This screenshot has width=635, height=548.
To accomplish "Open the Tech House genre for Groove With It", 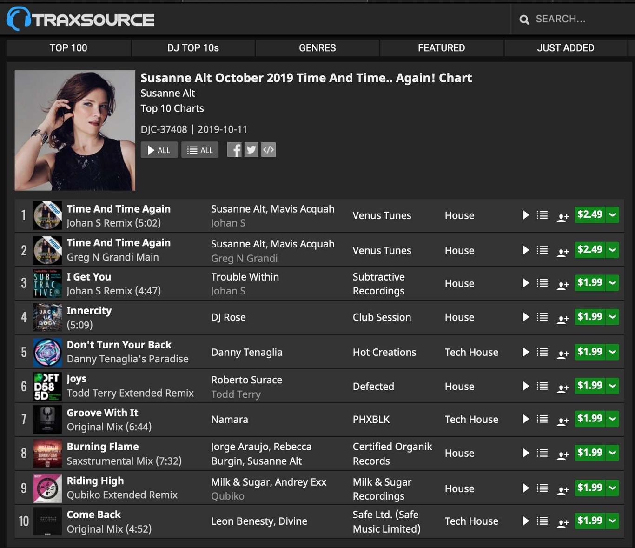I will pyautogui.click(x=471, y=419).
